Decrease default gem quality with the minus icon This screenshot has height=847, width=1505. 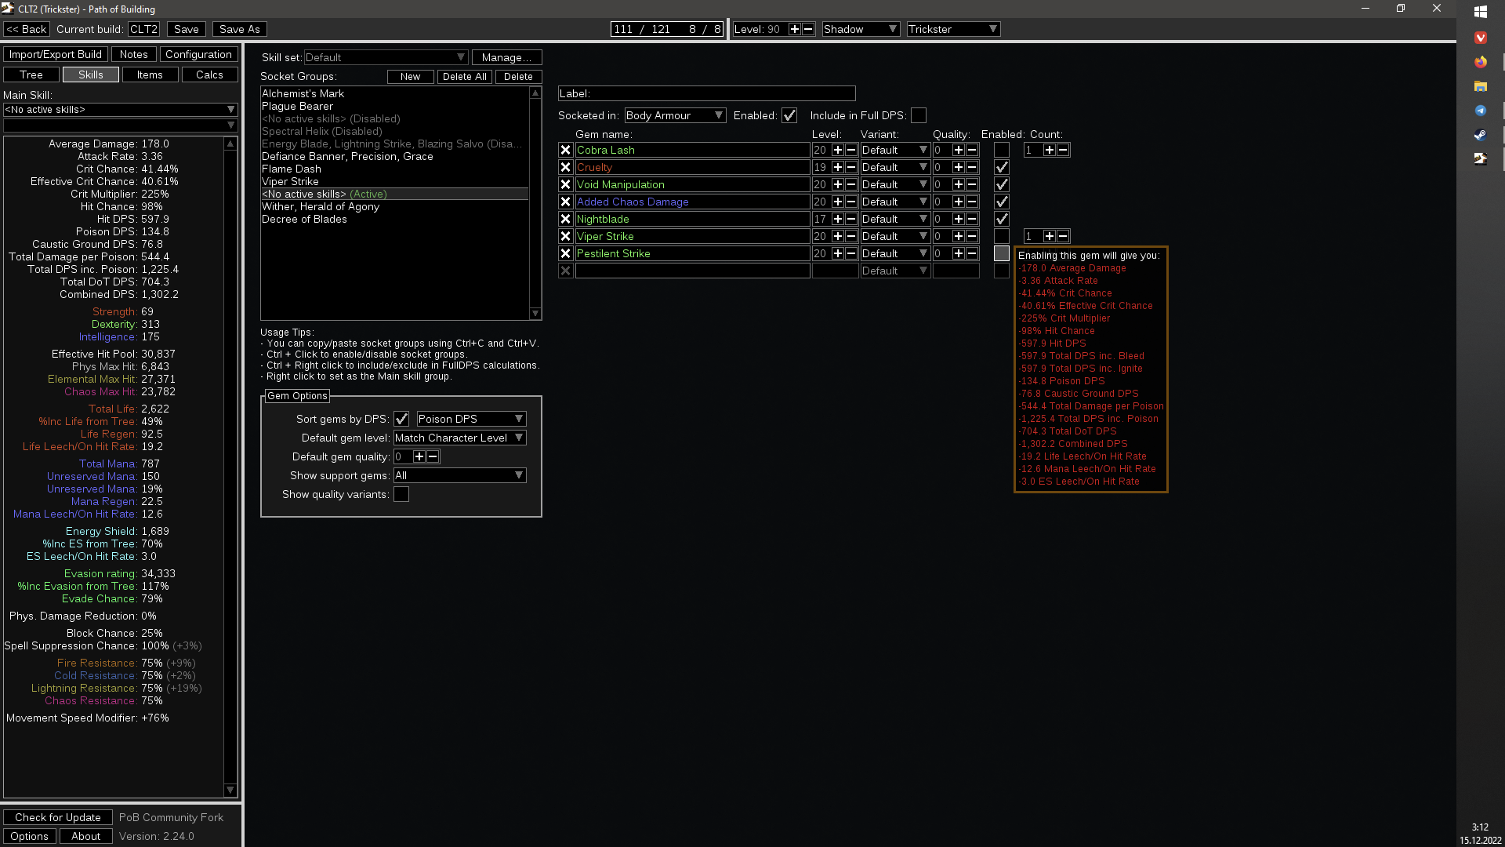pyautogui.click(x=433, y=456)
